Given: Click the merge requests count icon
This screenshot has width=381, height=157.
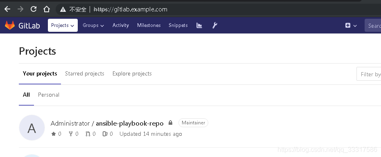Looking at the screenshot, I should (88, 134).
